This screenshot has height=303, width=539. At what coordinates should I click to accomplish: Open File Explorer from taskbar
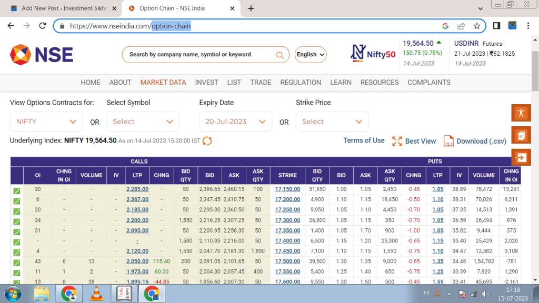click(42, 294)
